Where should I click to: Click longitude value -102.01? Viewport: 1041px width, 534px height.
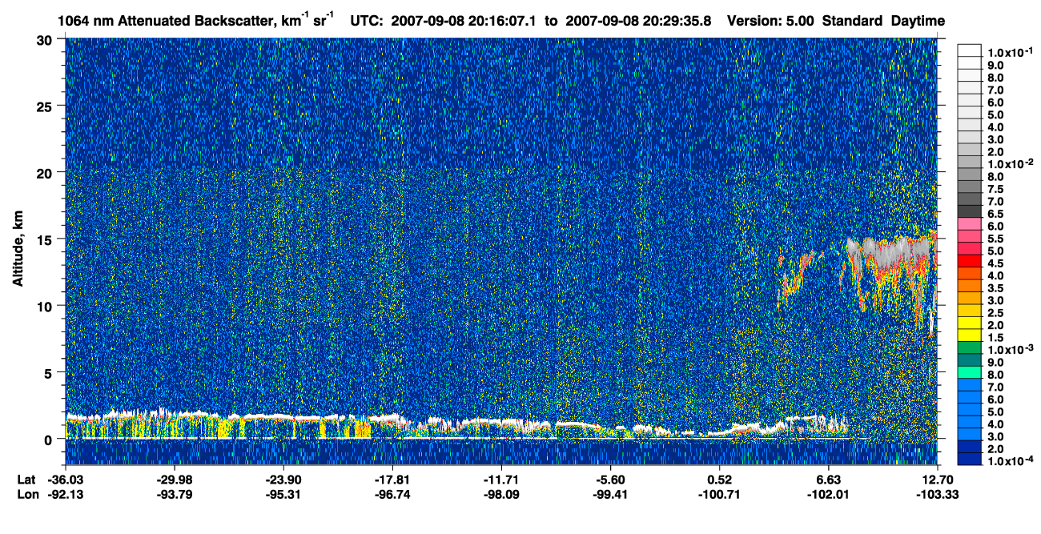pos(829,494)
